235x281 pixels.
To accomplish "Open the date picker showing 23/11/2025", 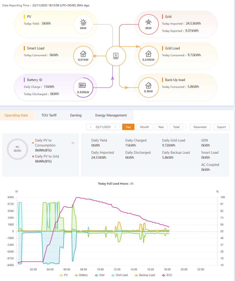I will coord(103,127).
